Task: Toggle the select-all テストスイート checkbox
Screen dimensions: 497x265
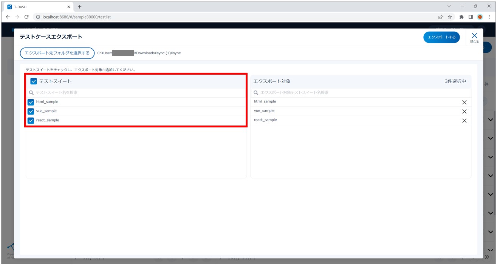Action: point(34,81)
